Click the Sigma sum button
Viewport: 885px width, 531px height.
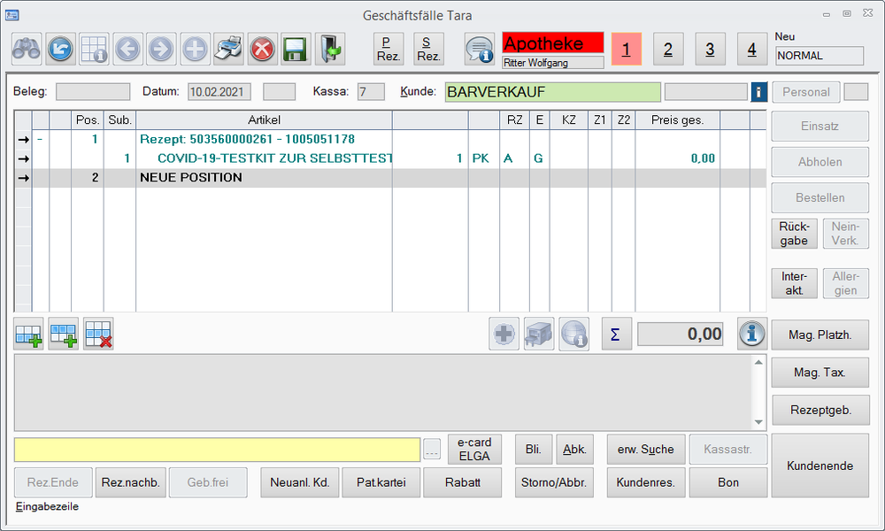click(615, 335)
